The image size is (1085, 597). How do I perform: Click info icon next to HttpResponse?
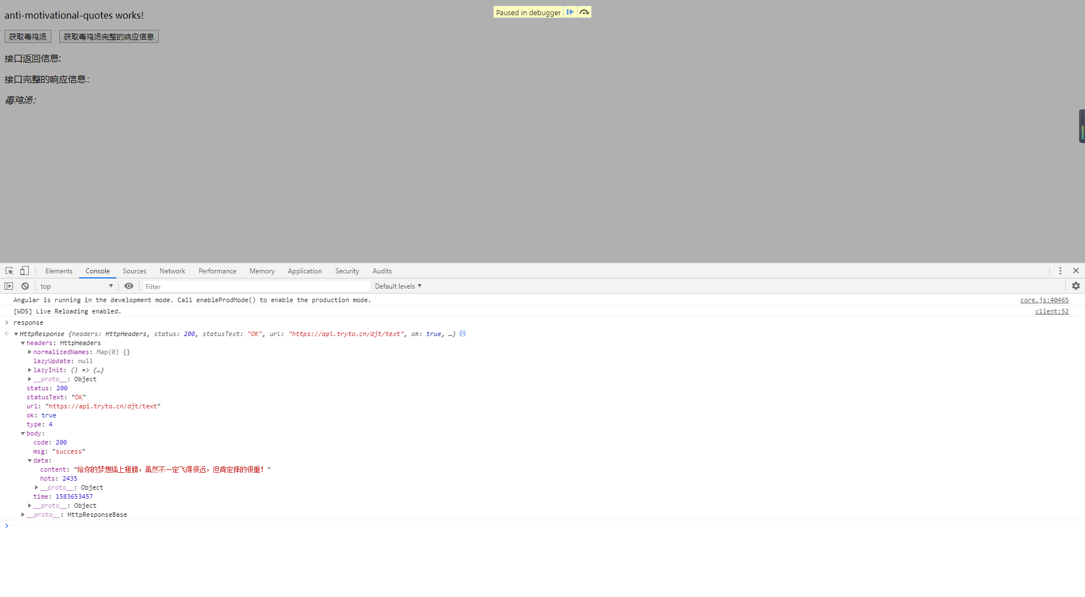[462, 334]
